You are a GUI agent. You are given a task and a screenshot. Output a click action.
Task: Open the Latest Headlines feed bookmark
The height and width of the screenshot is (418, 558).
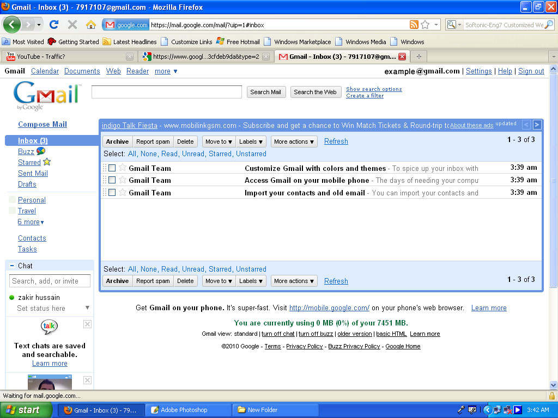pyautogui.click(x=130, y=41)
